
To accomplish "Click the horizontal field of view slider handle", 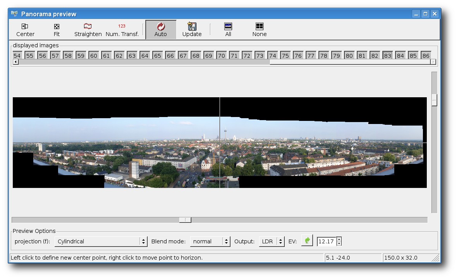I will (x=185, y=220).
